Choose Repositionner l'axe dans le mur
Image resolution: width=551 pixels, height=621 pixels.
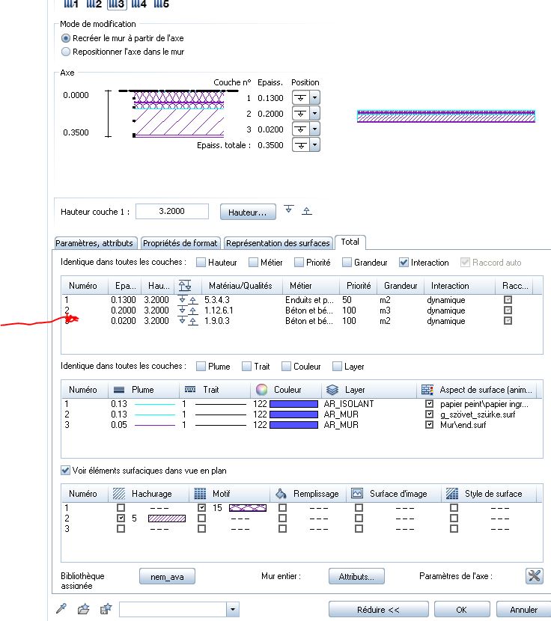(66, 52)
